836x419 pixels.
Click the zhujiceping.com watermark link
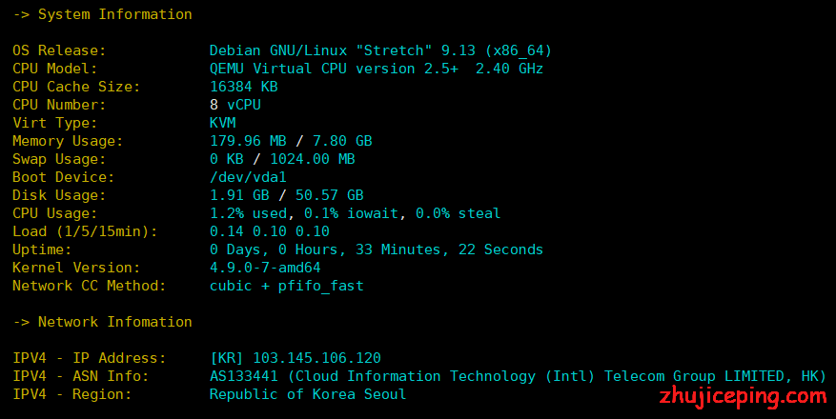743,397
